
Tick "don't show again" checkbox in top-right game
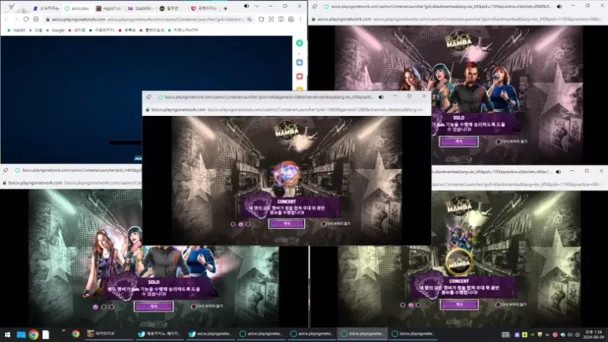[499, 141]
